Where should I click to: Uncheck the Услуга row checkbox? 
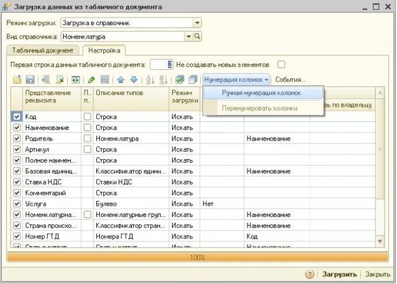[17, 204]
